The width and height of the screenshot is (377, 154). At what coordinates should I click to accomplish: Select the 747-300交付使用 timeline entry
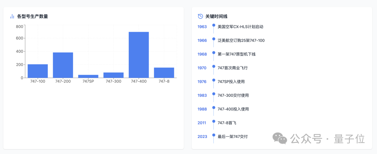pyautogui.click(x=233, y=95)
